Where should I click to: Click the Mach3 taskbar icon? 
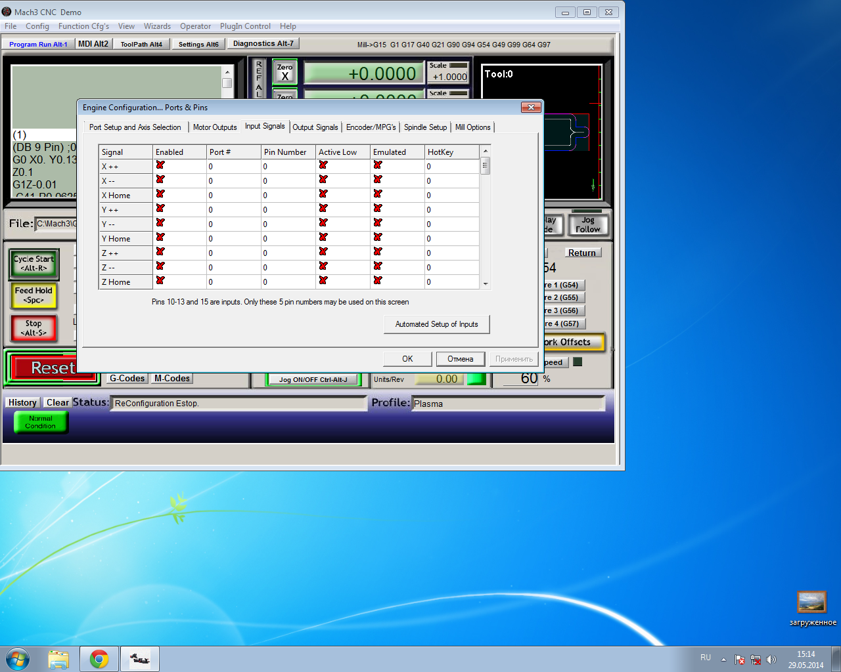point(139,659)
